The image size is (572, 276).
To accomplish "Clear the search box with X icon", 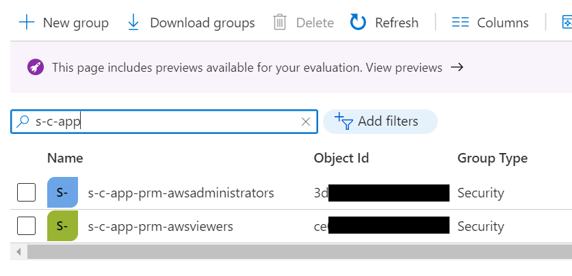I will (306, 122).
